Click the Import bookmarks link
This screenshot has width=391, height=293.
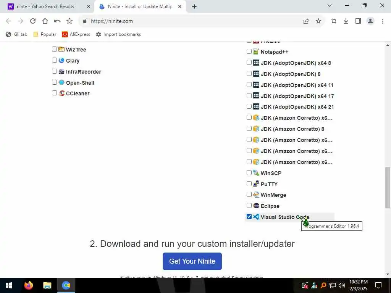point(118,34)
